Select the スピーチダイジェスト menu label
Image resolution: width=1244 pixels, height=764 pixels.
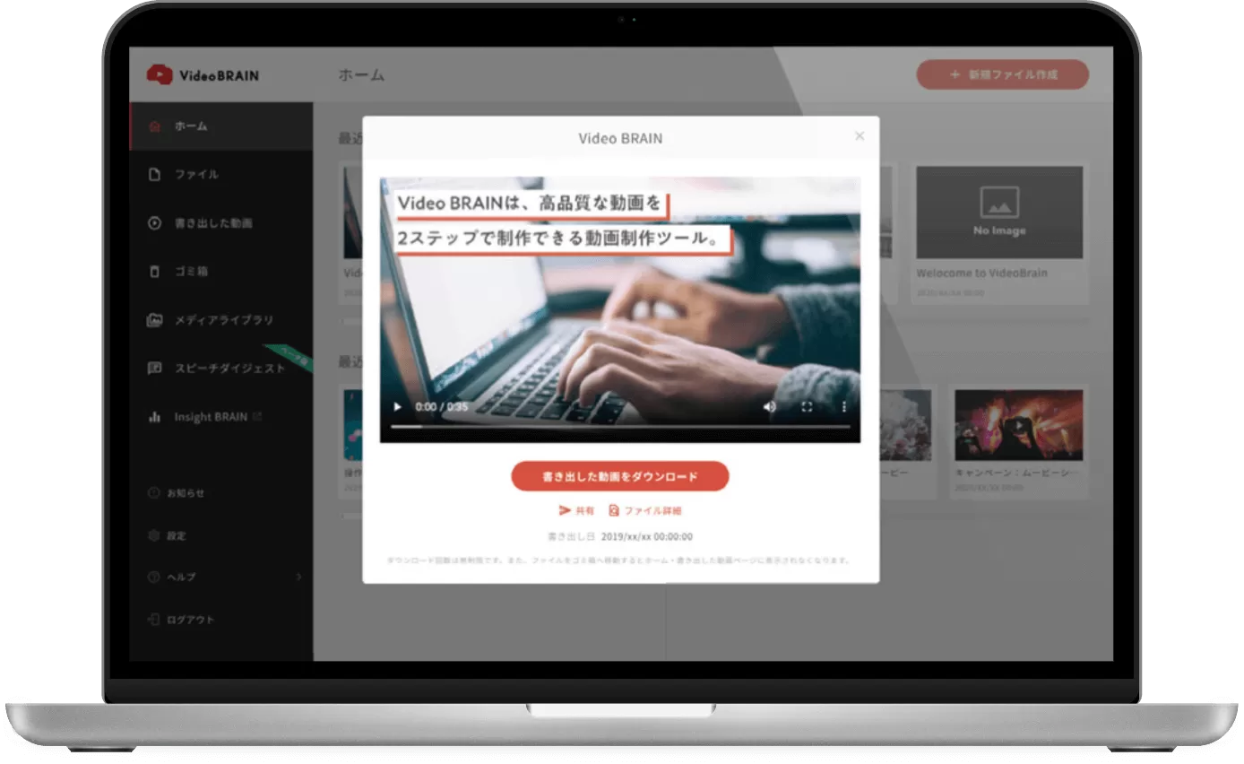point(229,369)
